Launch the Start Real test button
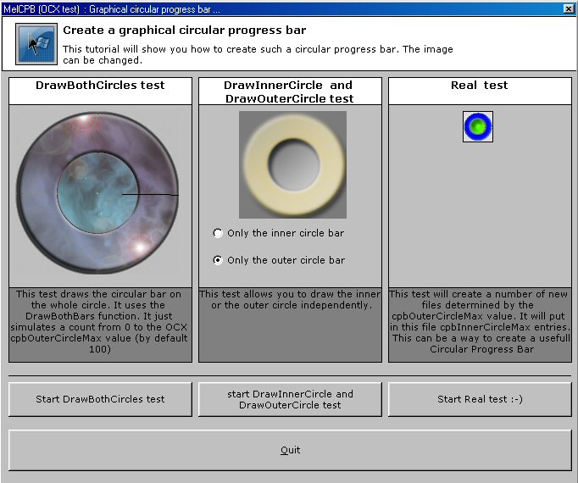578x483 pixels. (x=480, y=399)
